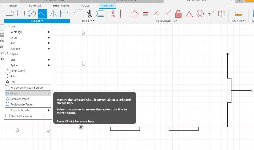Select the Line tool icon in toolbar

(x=10, y=14)
